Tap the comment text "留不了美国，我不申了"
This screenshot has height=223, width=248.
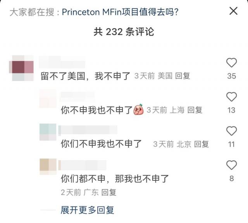point(85,76)
